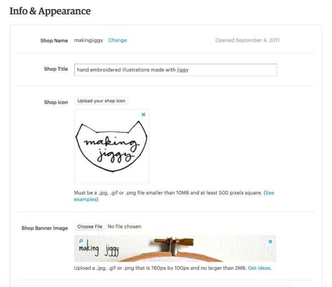Click the Opened September 4, 2011 date
The image size is (332, 287).
click(247, 40)
